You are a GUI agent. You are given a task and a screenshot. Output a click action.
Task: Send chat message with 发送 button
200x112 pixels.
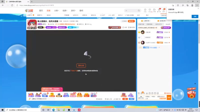(169, 98)
